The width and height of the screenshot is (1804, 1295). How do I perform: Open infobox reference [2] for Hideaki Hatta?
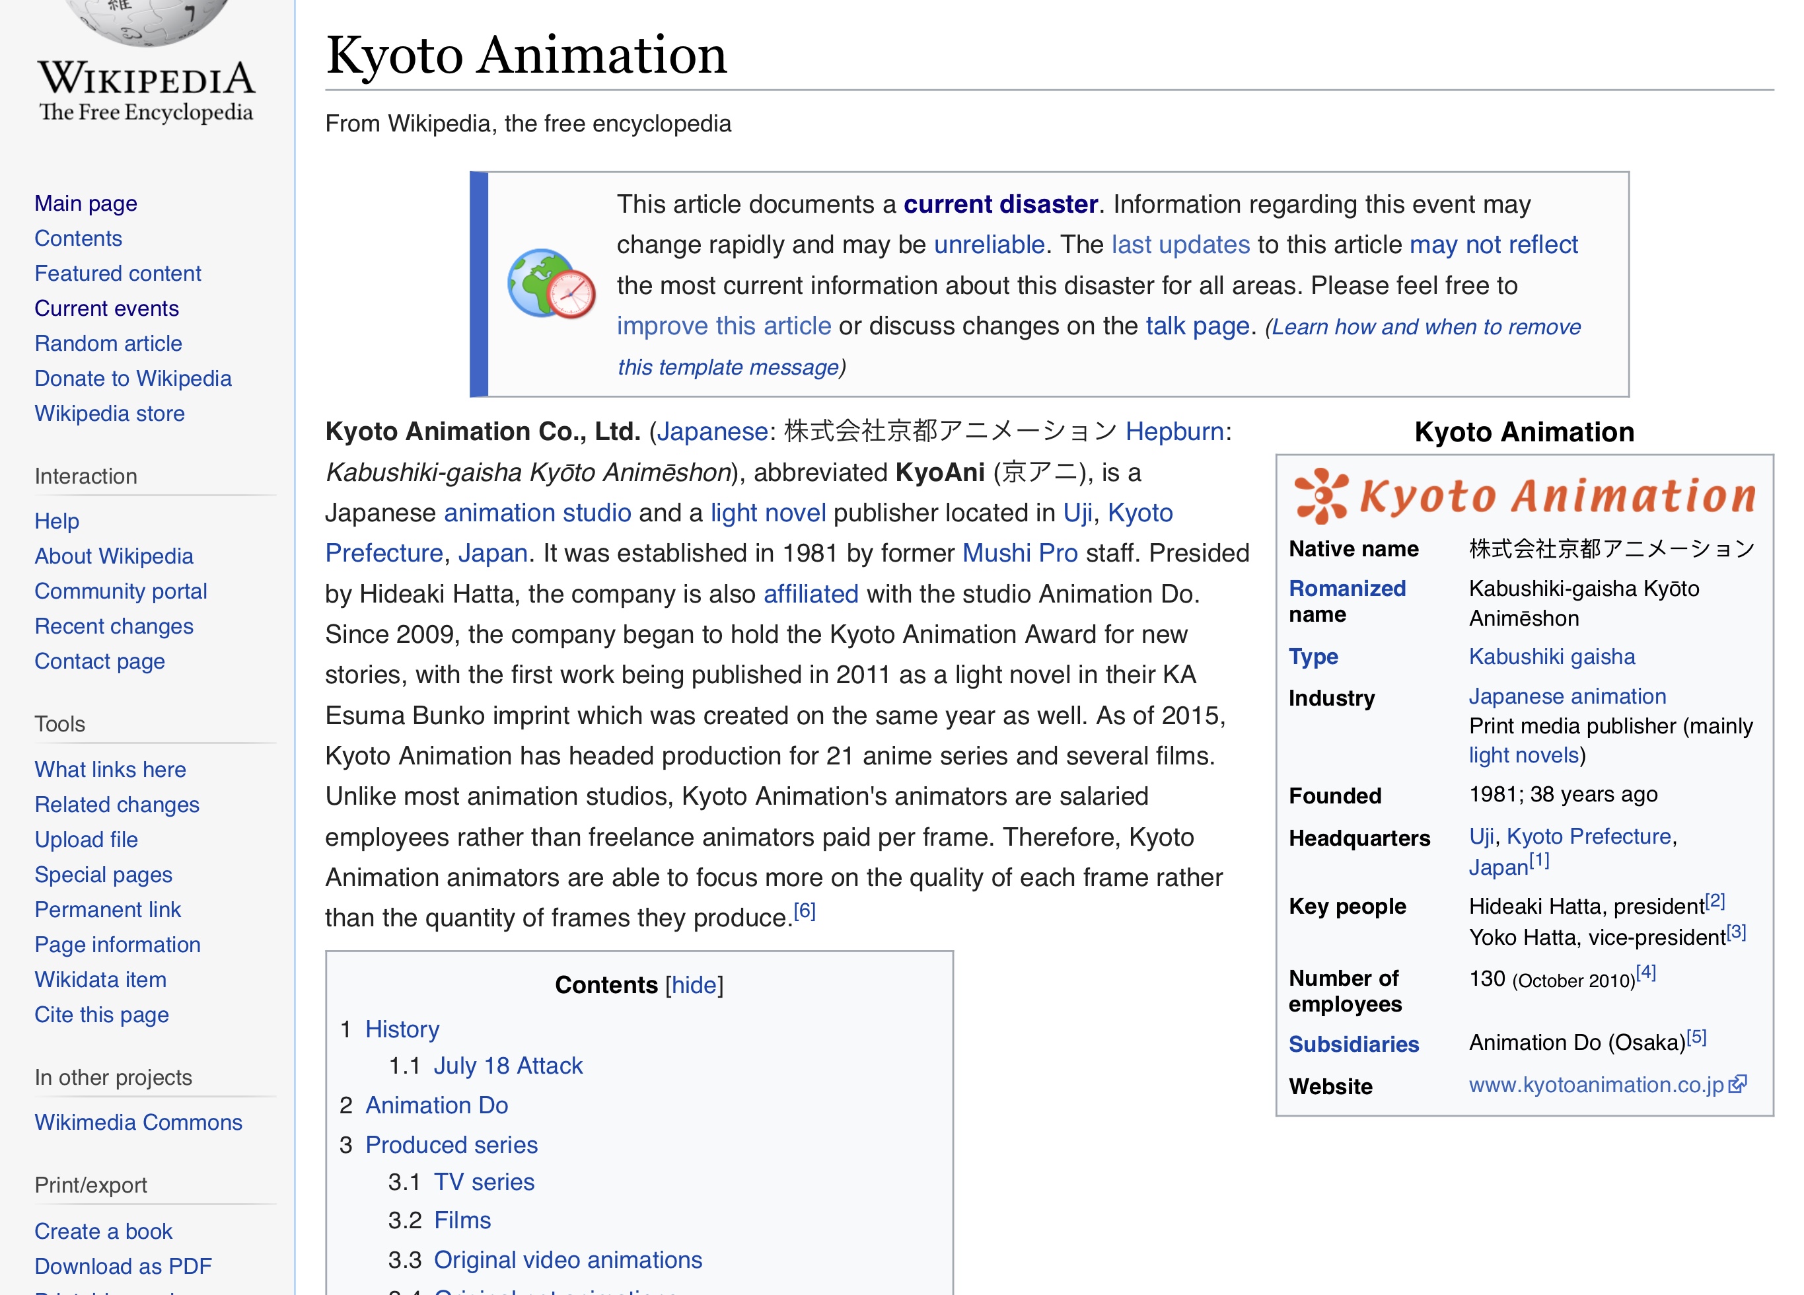[x=1715, y=901]
